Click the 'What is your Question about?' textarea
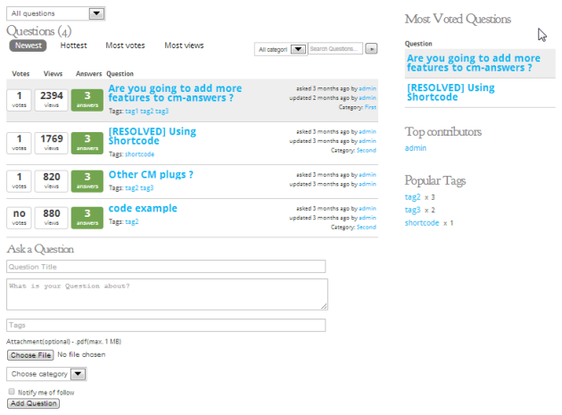 click(x=167, y=295)
